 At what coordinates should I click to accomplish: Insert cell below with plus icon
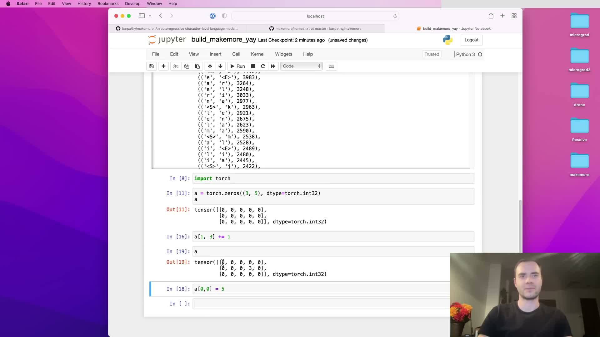163,66
